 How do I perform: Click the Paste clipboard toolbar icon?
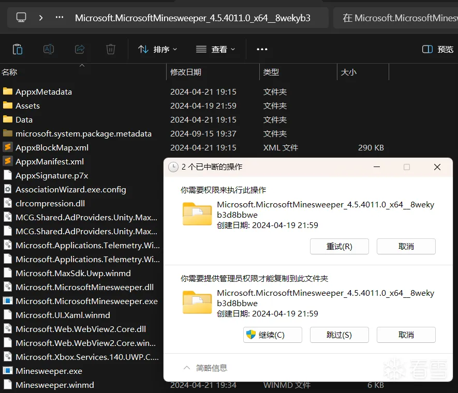pos(18,49)
